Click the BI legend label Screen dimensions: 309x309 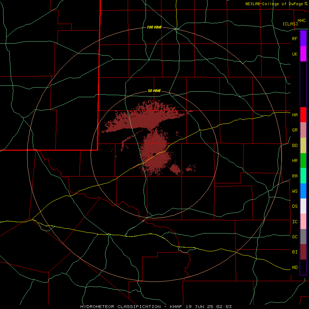pos(295,252)
